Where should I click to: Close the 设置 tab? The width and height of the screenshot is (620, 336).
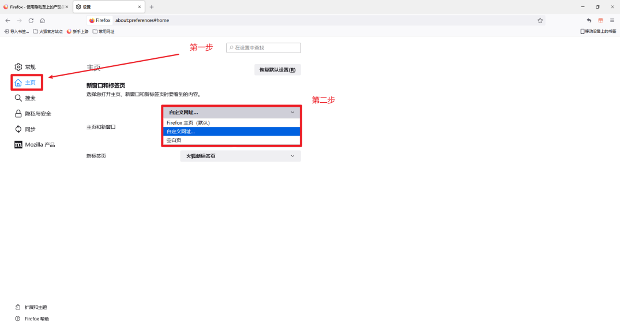(x=139, y=7)
